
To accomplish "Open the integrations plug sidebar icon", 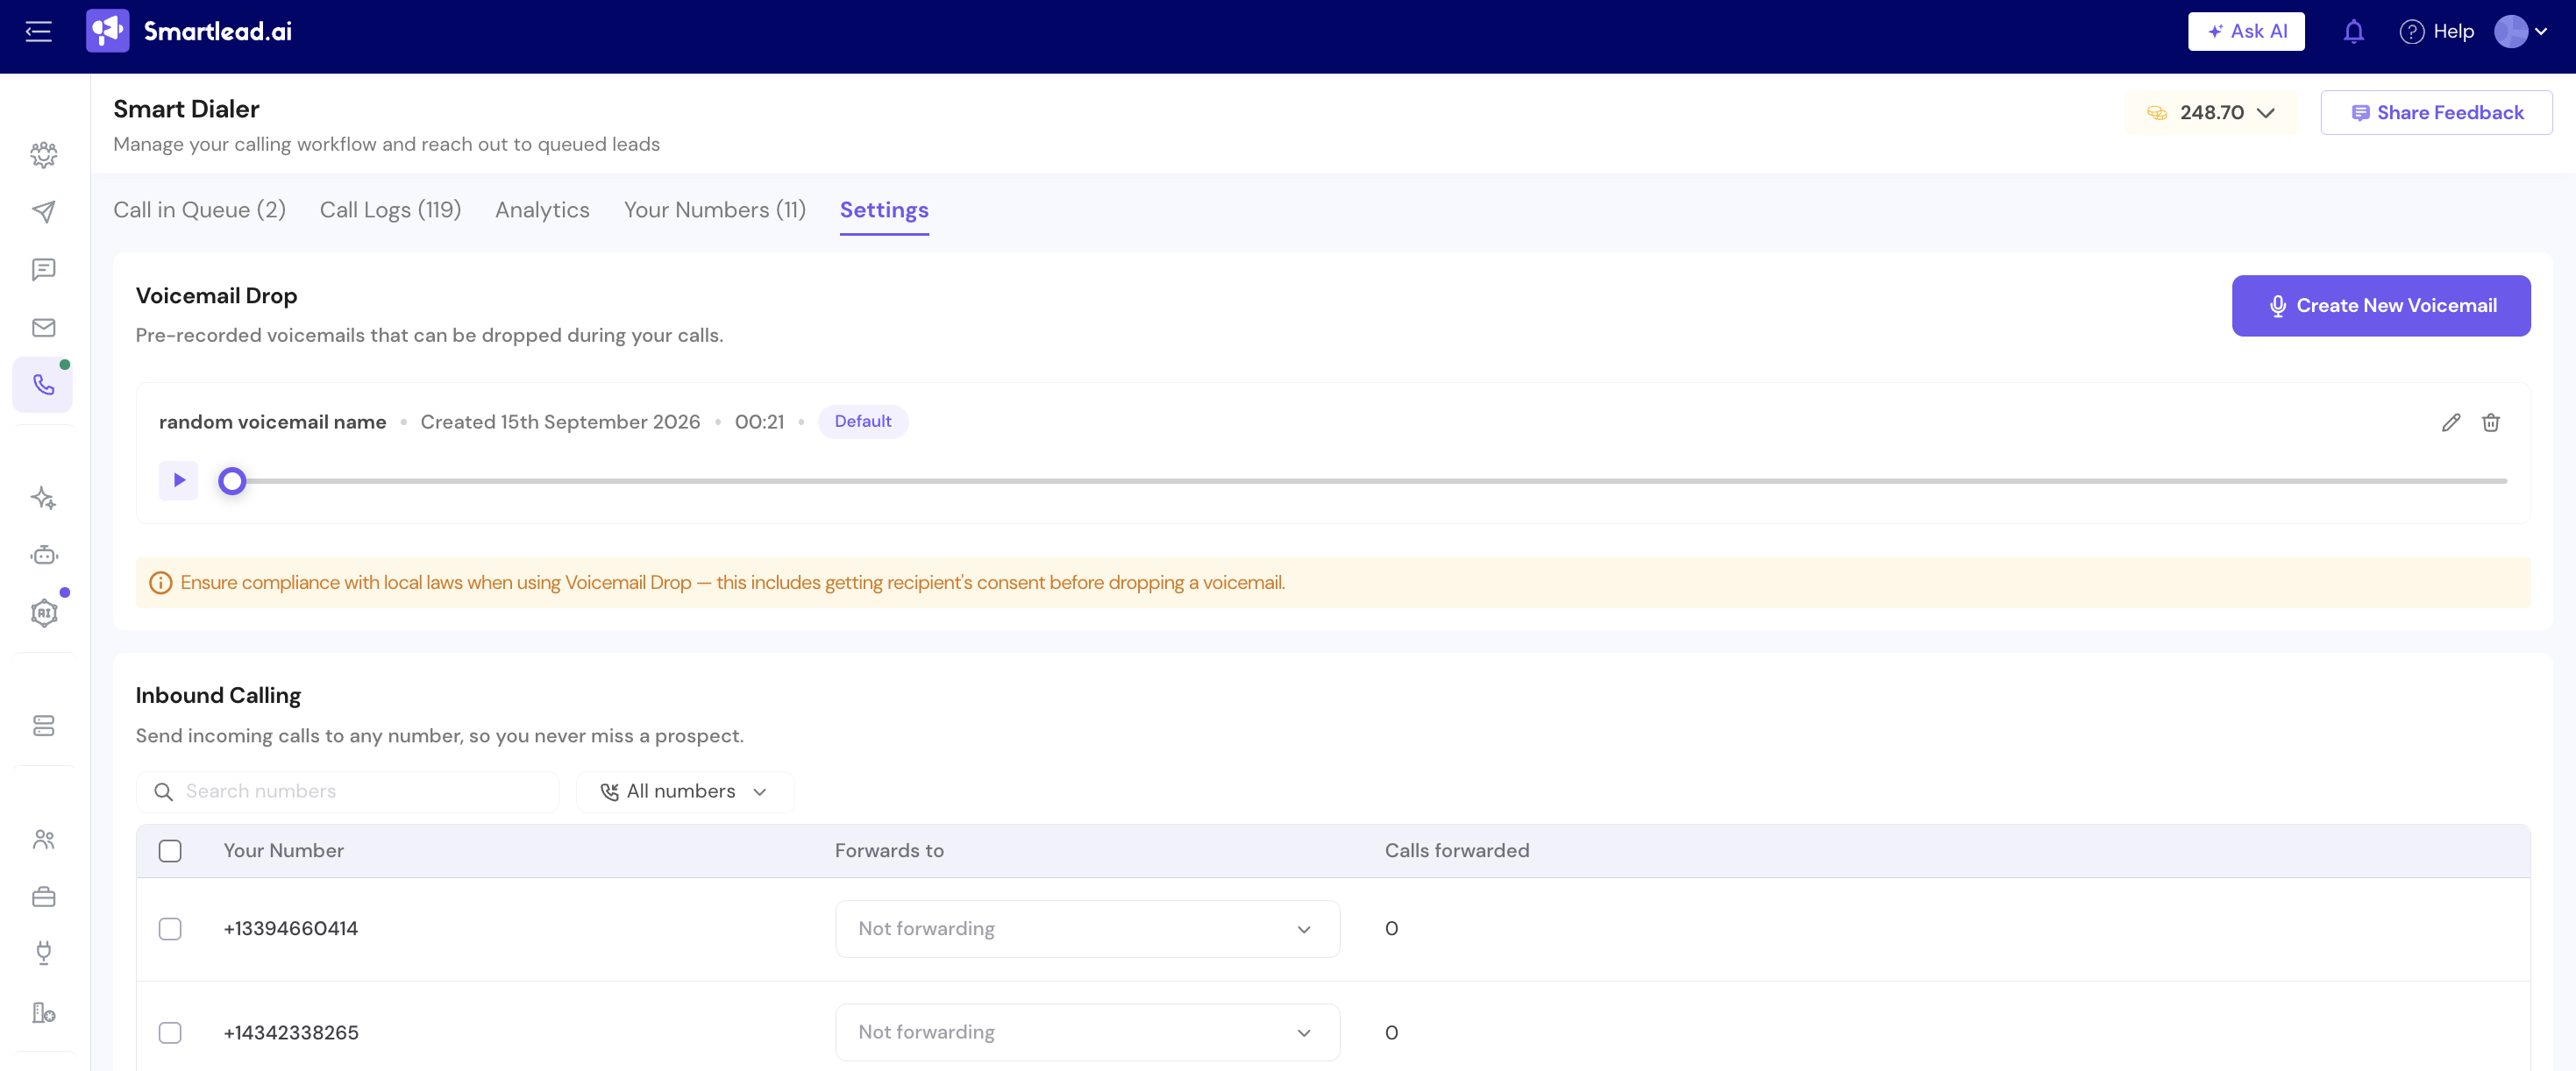I will [x=43, y=952].
